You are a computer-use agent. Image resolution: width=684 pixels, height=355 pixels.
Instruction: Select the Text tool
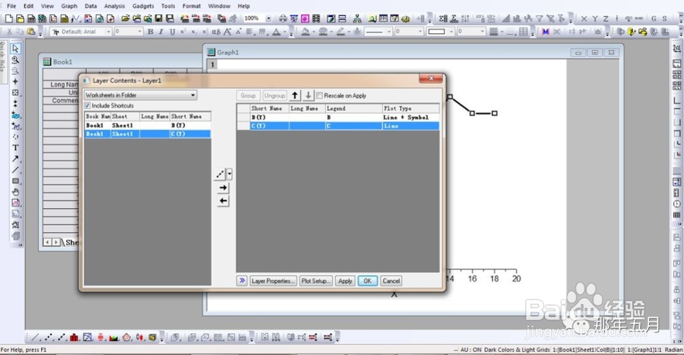[x=15, y=148]
